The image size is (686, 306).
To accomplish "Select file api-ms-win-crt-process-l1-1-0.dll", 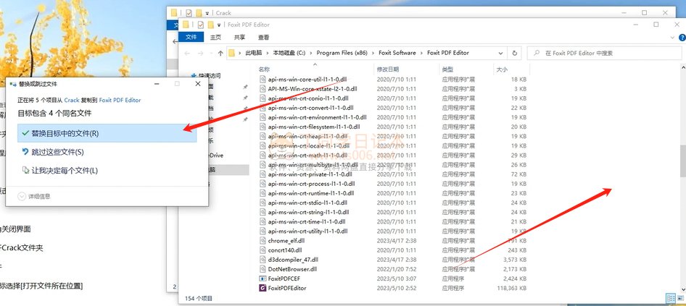I will 311,184.
